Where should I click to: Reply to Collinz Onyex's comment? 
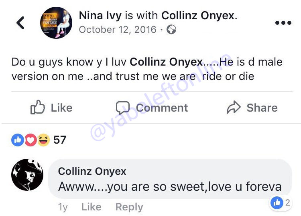[129, 207]
